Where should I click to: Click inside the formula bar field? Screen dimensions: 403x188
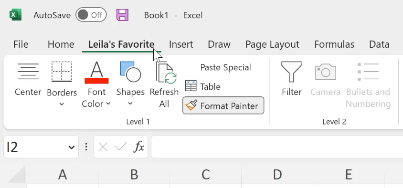[x=277, y=146]
